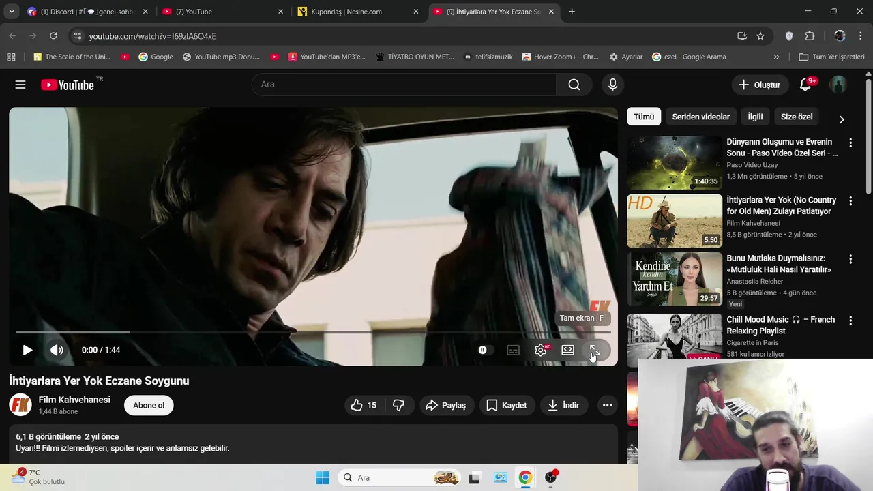Open No Country for Old Men thumbnail
This screenshot has height=491, width=873.
[675, 221]
